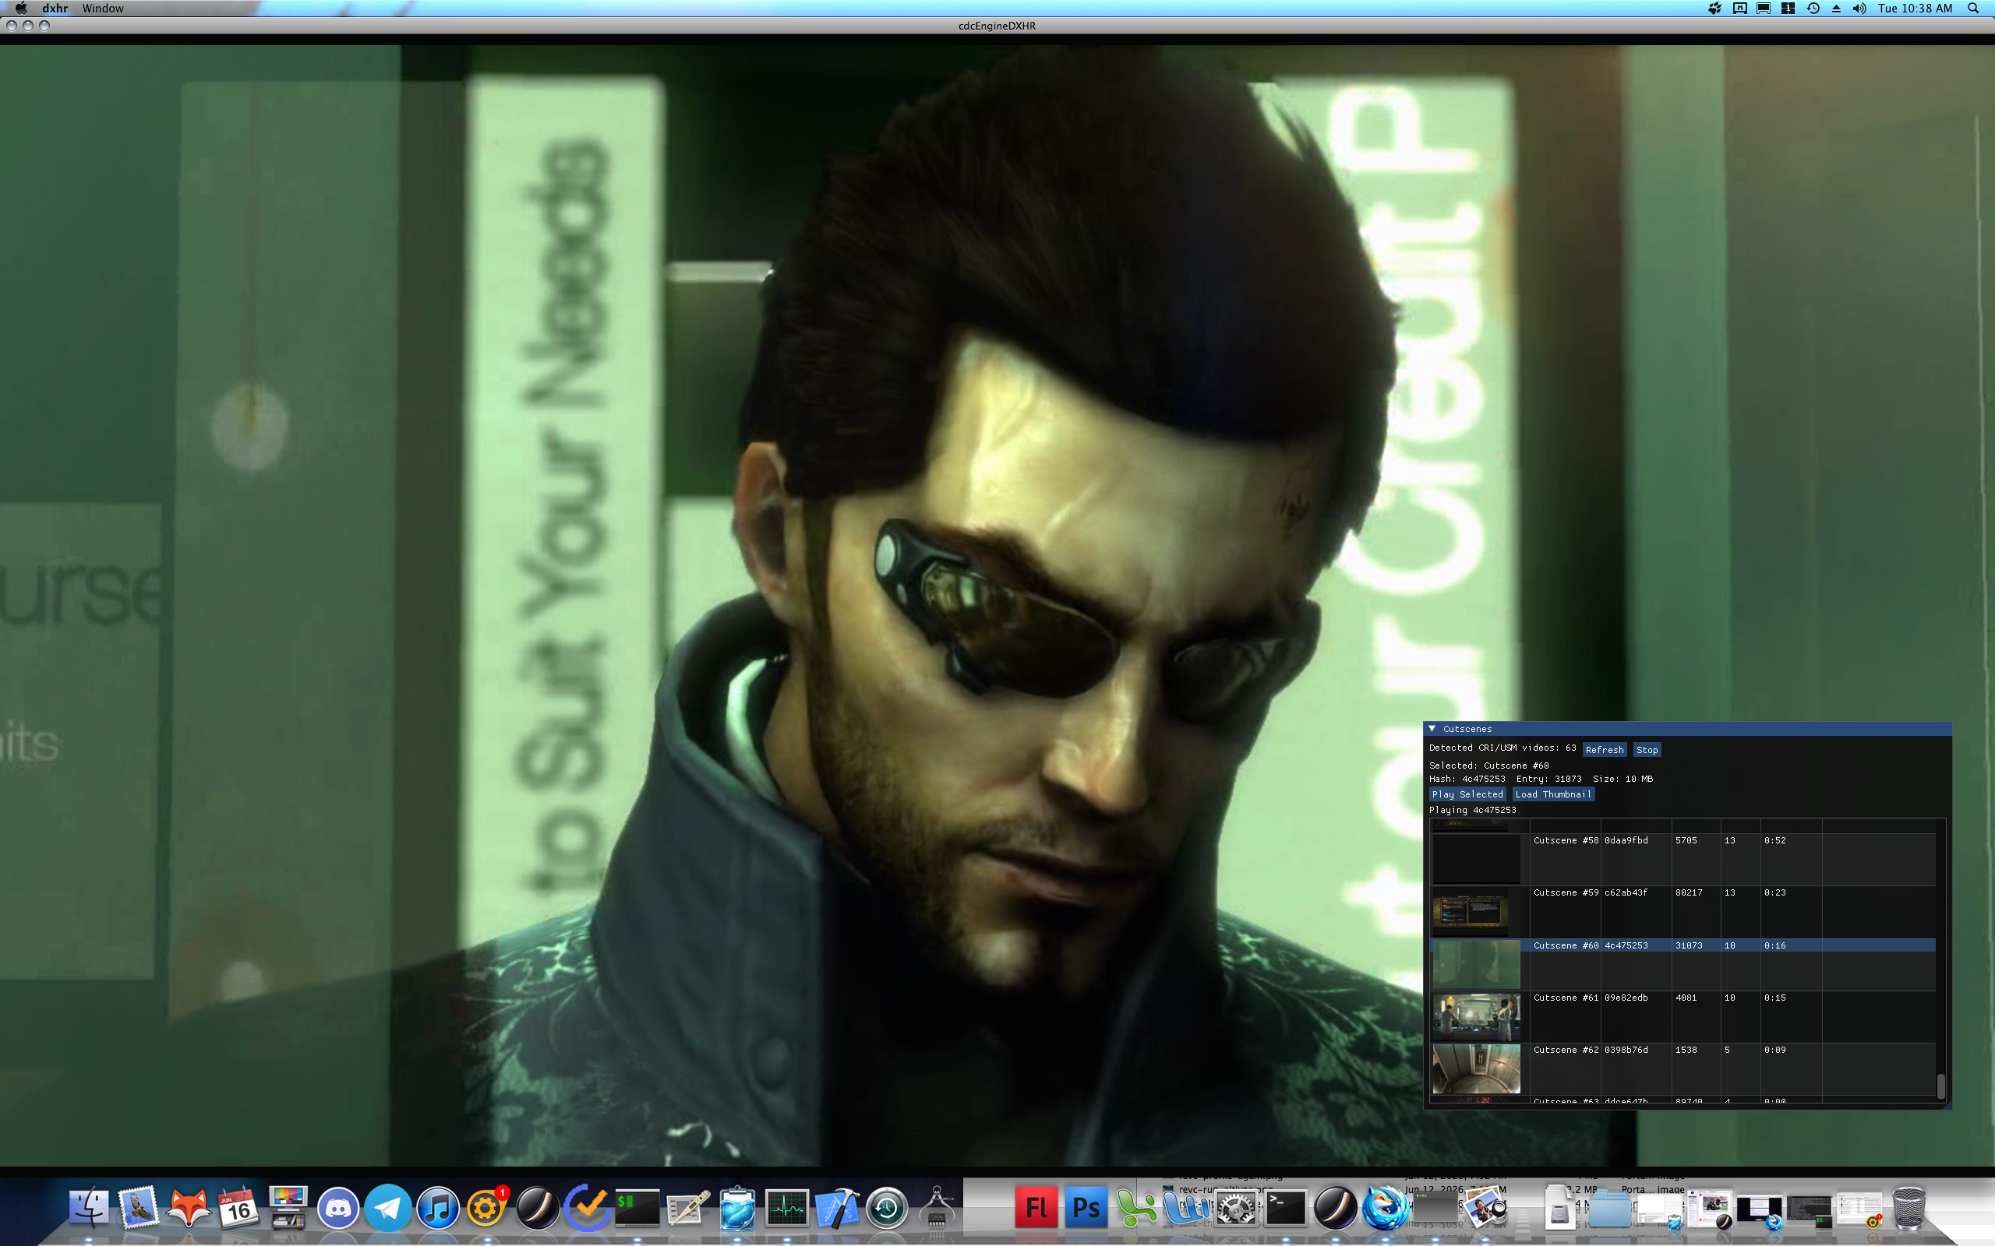Select the highlighted Cutscene #60 row

[1683, 945]
